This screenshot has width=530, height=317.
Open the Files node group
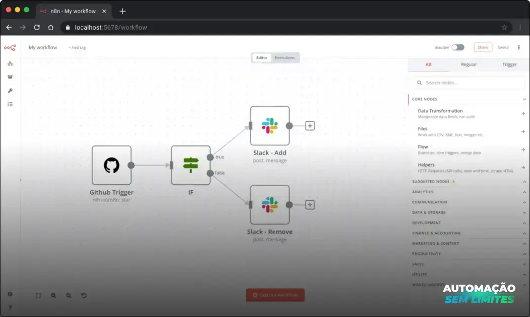468,131
